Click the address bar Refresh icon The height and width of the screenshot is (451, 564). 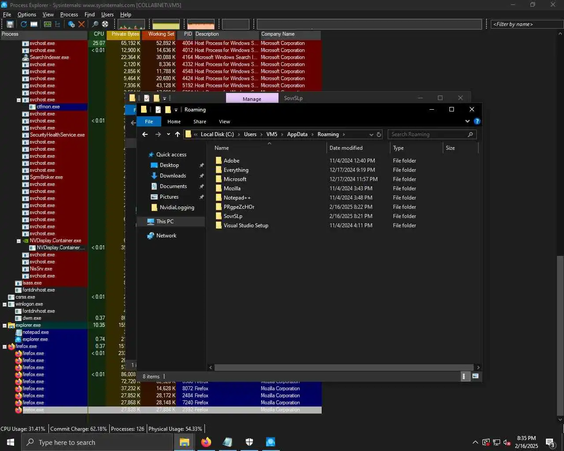pos(379,134)
